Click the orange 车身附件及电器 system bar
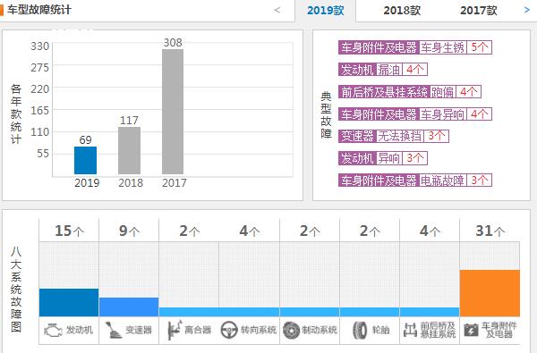This screenshot has width=537, height=353. (490, 293)
